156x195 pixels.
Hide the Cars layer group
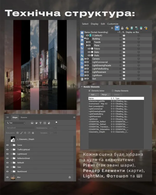coord(7,166)
